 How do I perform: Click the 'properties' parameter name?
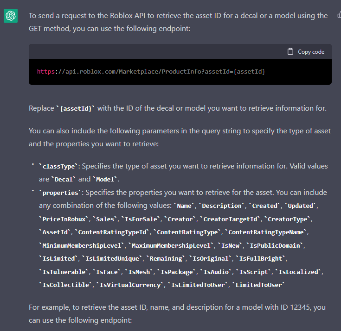click(x=60, y=193)
